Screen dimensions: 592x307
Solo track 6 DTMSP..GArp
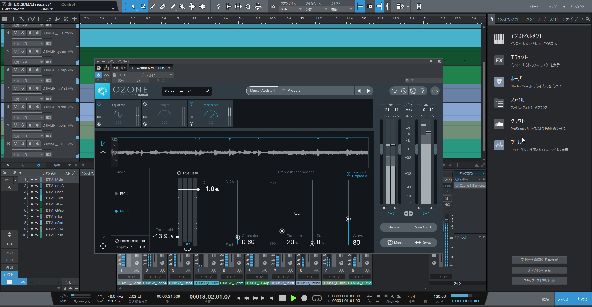23,70
